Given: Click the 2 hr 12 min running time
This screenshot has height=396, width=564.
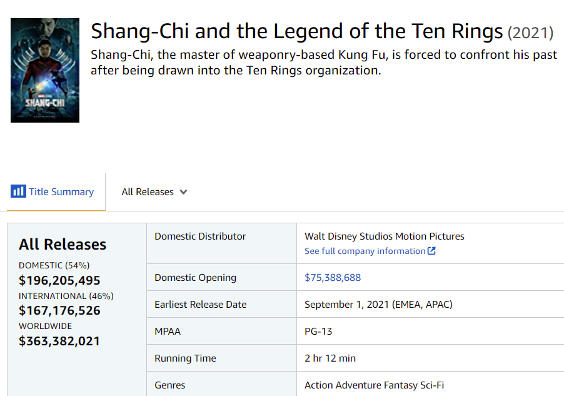Looking at the screenshot, I should (330, 358).
